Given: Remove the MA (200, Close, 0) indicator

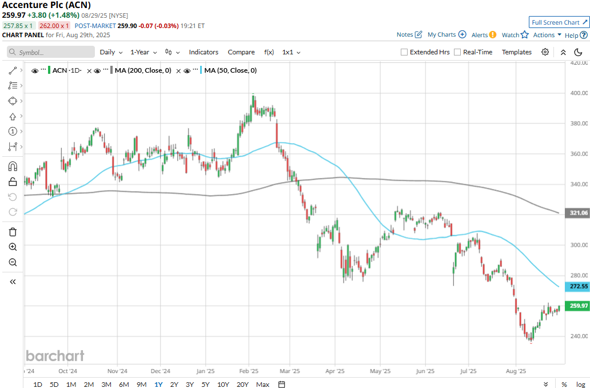Looking at the screenshot, I should tap(178, 71).
